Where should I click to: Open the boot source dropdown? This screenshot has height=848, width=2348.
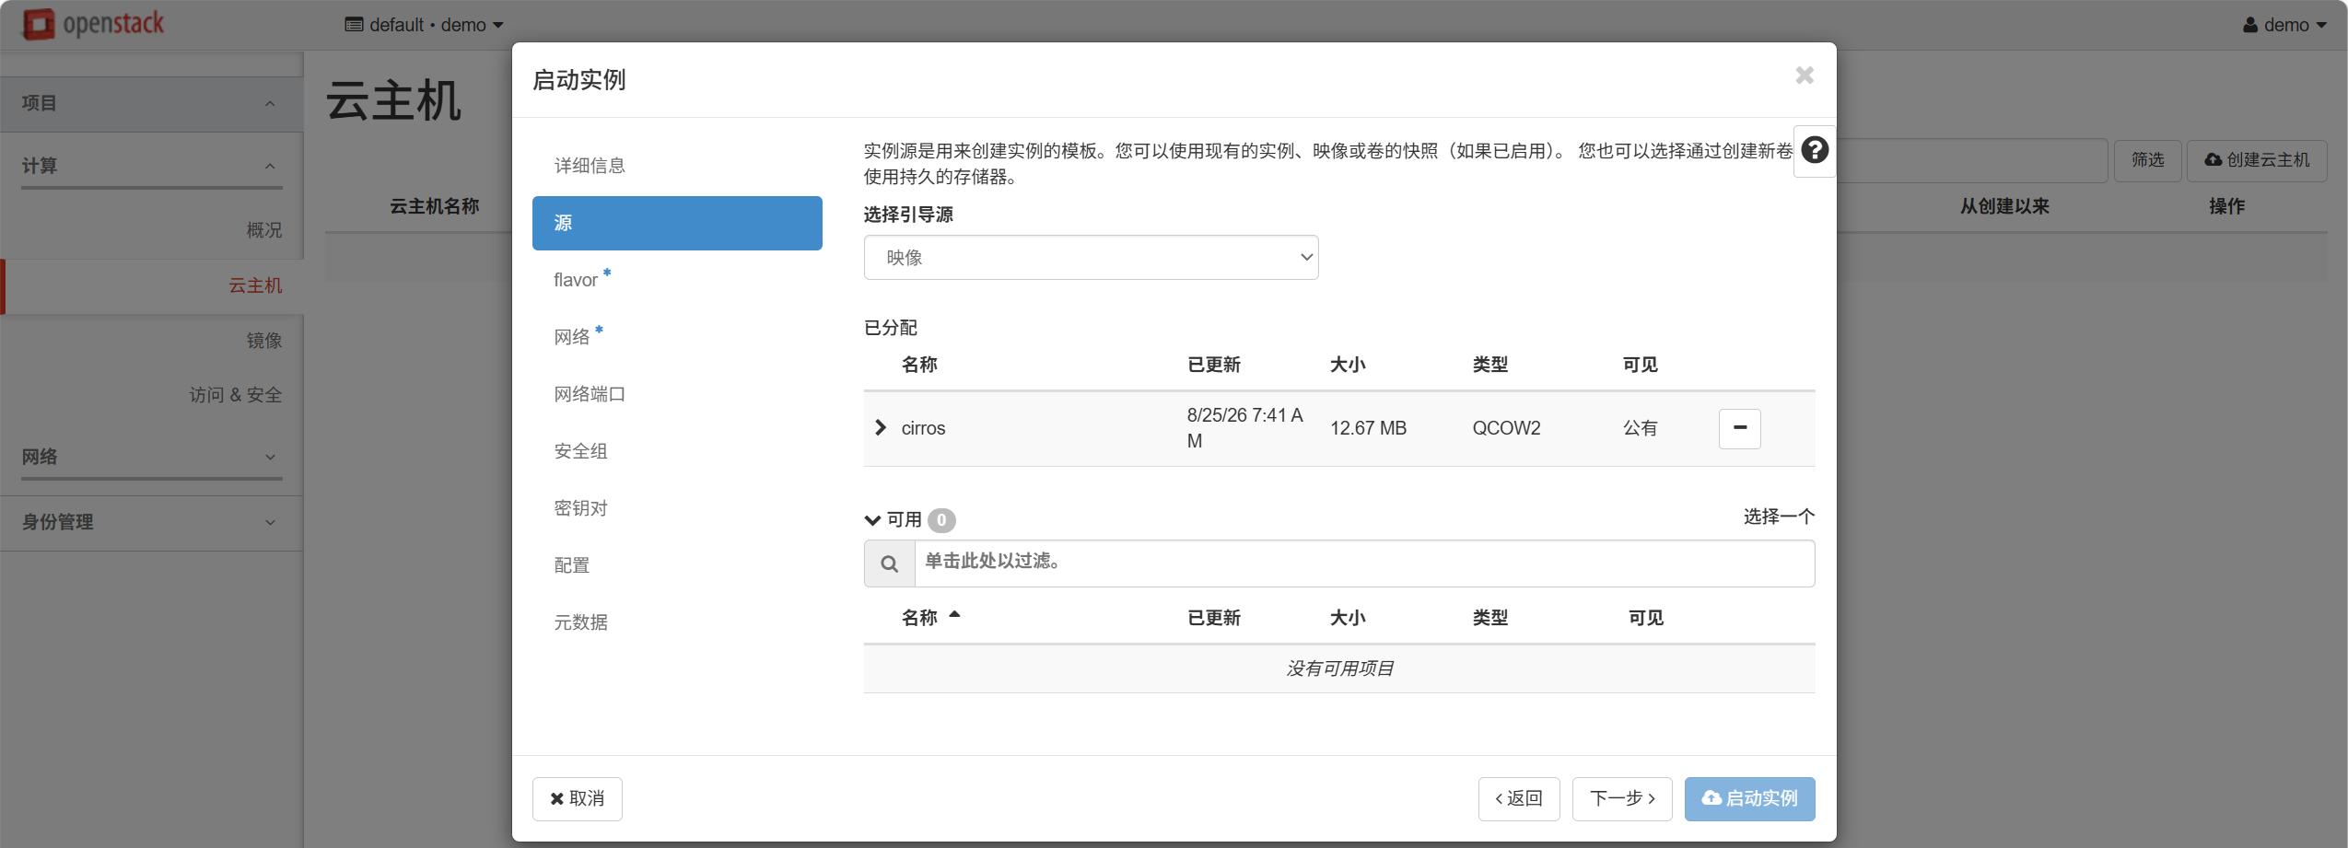pyautogui.click(x=1091, y=258)
